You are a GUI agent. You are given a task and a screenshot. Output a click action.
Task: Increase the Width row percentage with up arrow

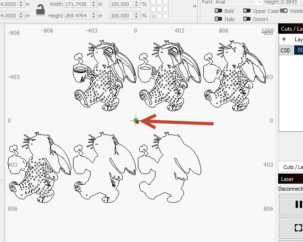(x=137, y=2)
